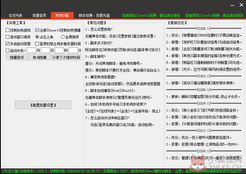This screenshot has height=174, width=246.
Task: Click log entry 修复[商会管理-上架物品]
Action: point(203,144)
